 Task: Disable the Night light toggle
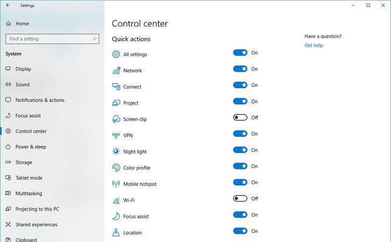pos(240,150)
